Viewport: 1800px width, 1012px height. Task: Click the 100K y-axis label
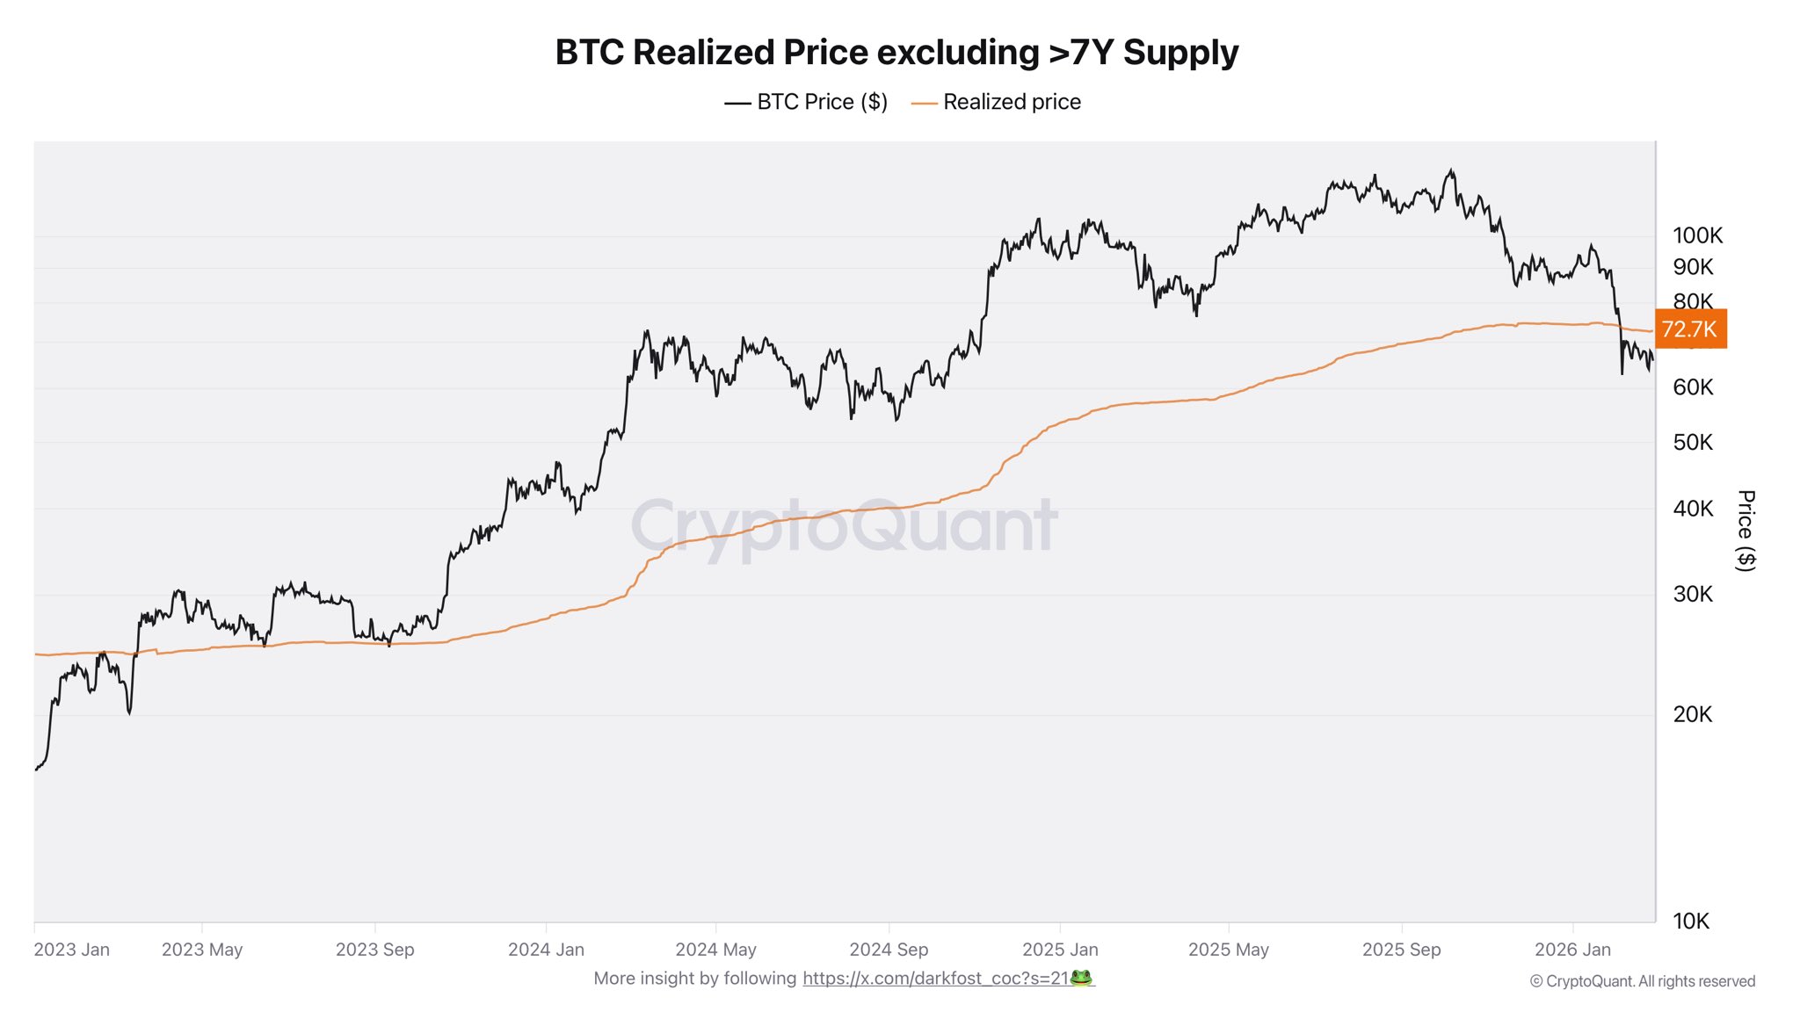point(1697,235)
